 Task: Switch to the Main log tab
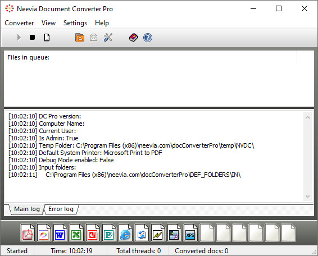click(27, 209)
